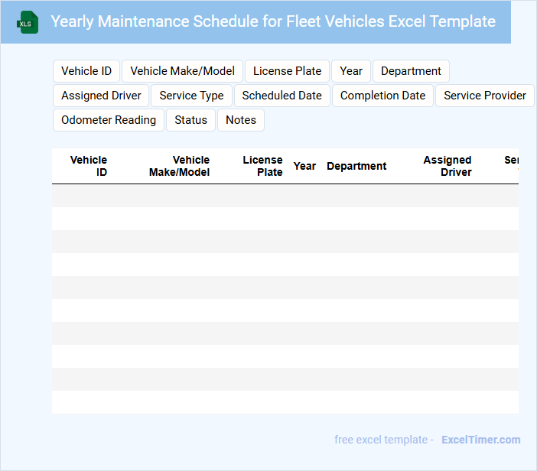Click the Notes tag
The width and height of the screenshot is (537, 471).
pos(241,120)
